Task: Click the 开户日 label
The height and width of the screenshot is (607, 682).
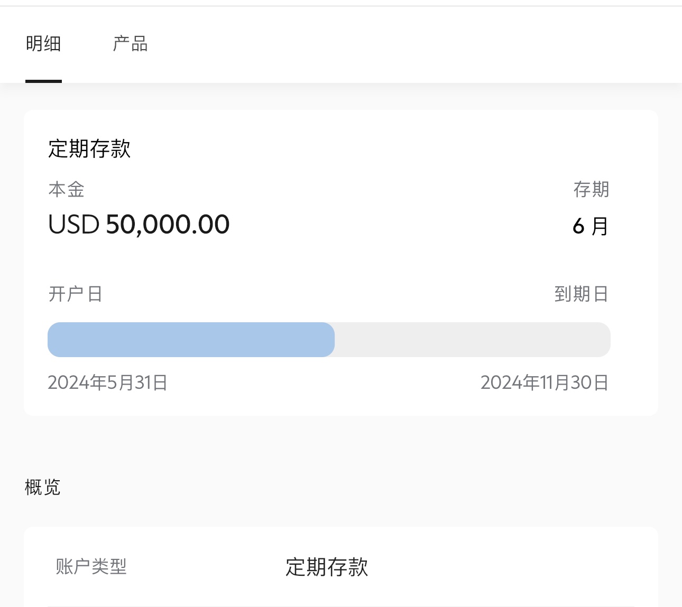Action: click(x=76, y=294)
